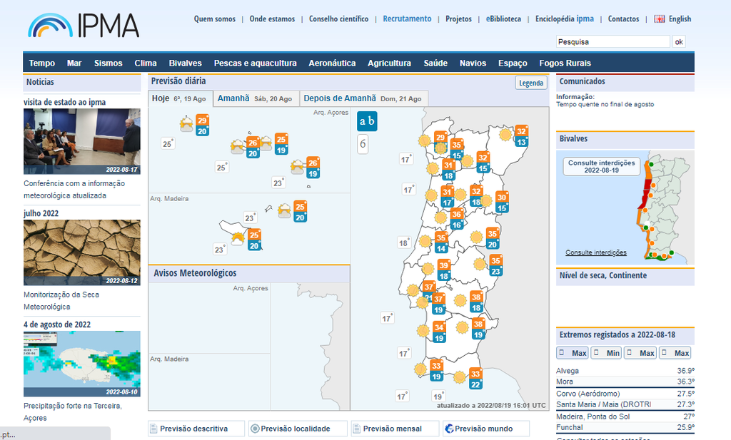
Task: Open forecast marker showing 31 max 17 min
Action: pyautogui.click(x=447, y=197)
